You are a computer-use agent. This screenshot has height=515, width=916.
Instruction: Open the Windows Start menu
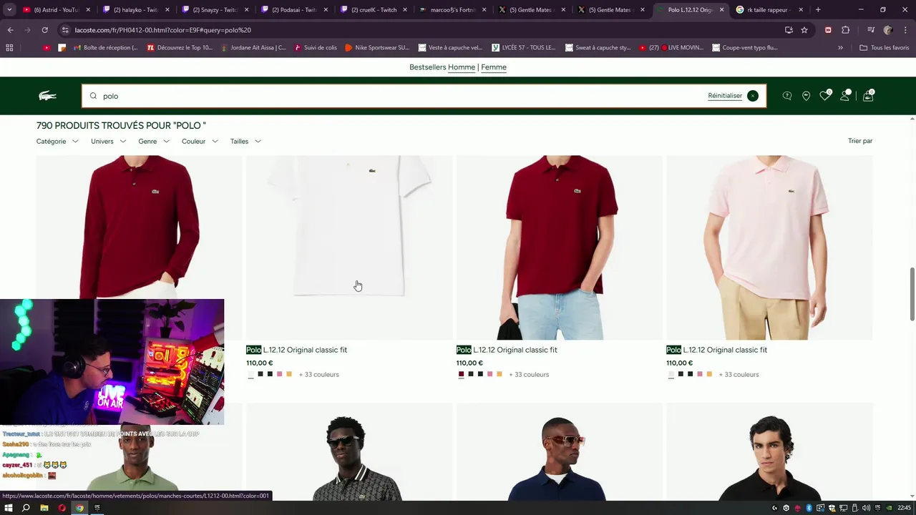point(9,508)
